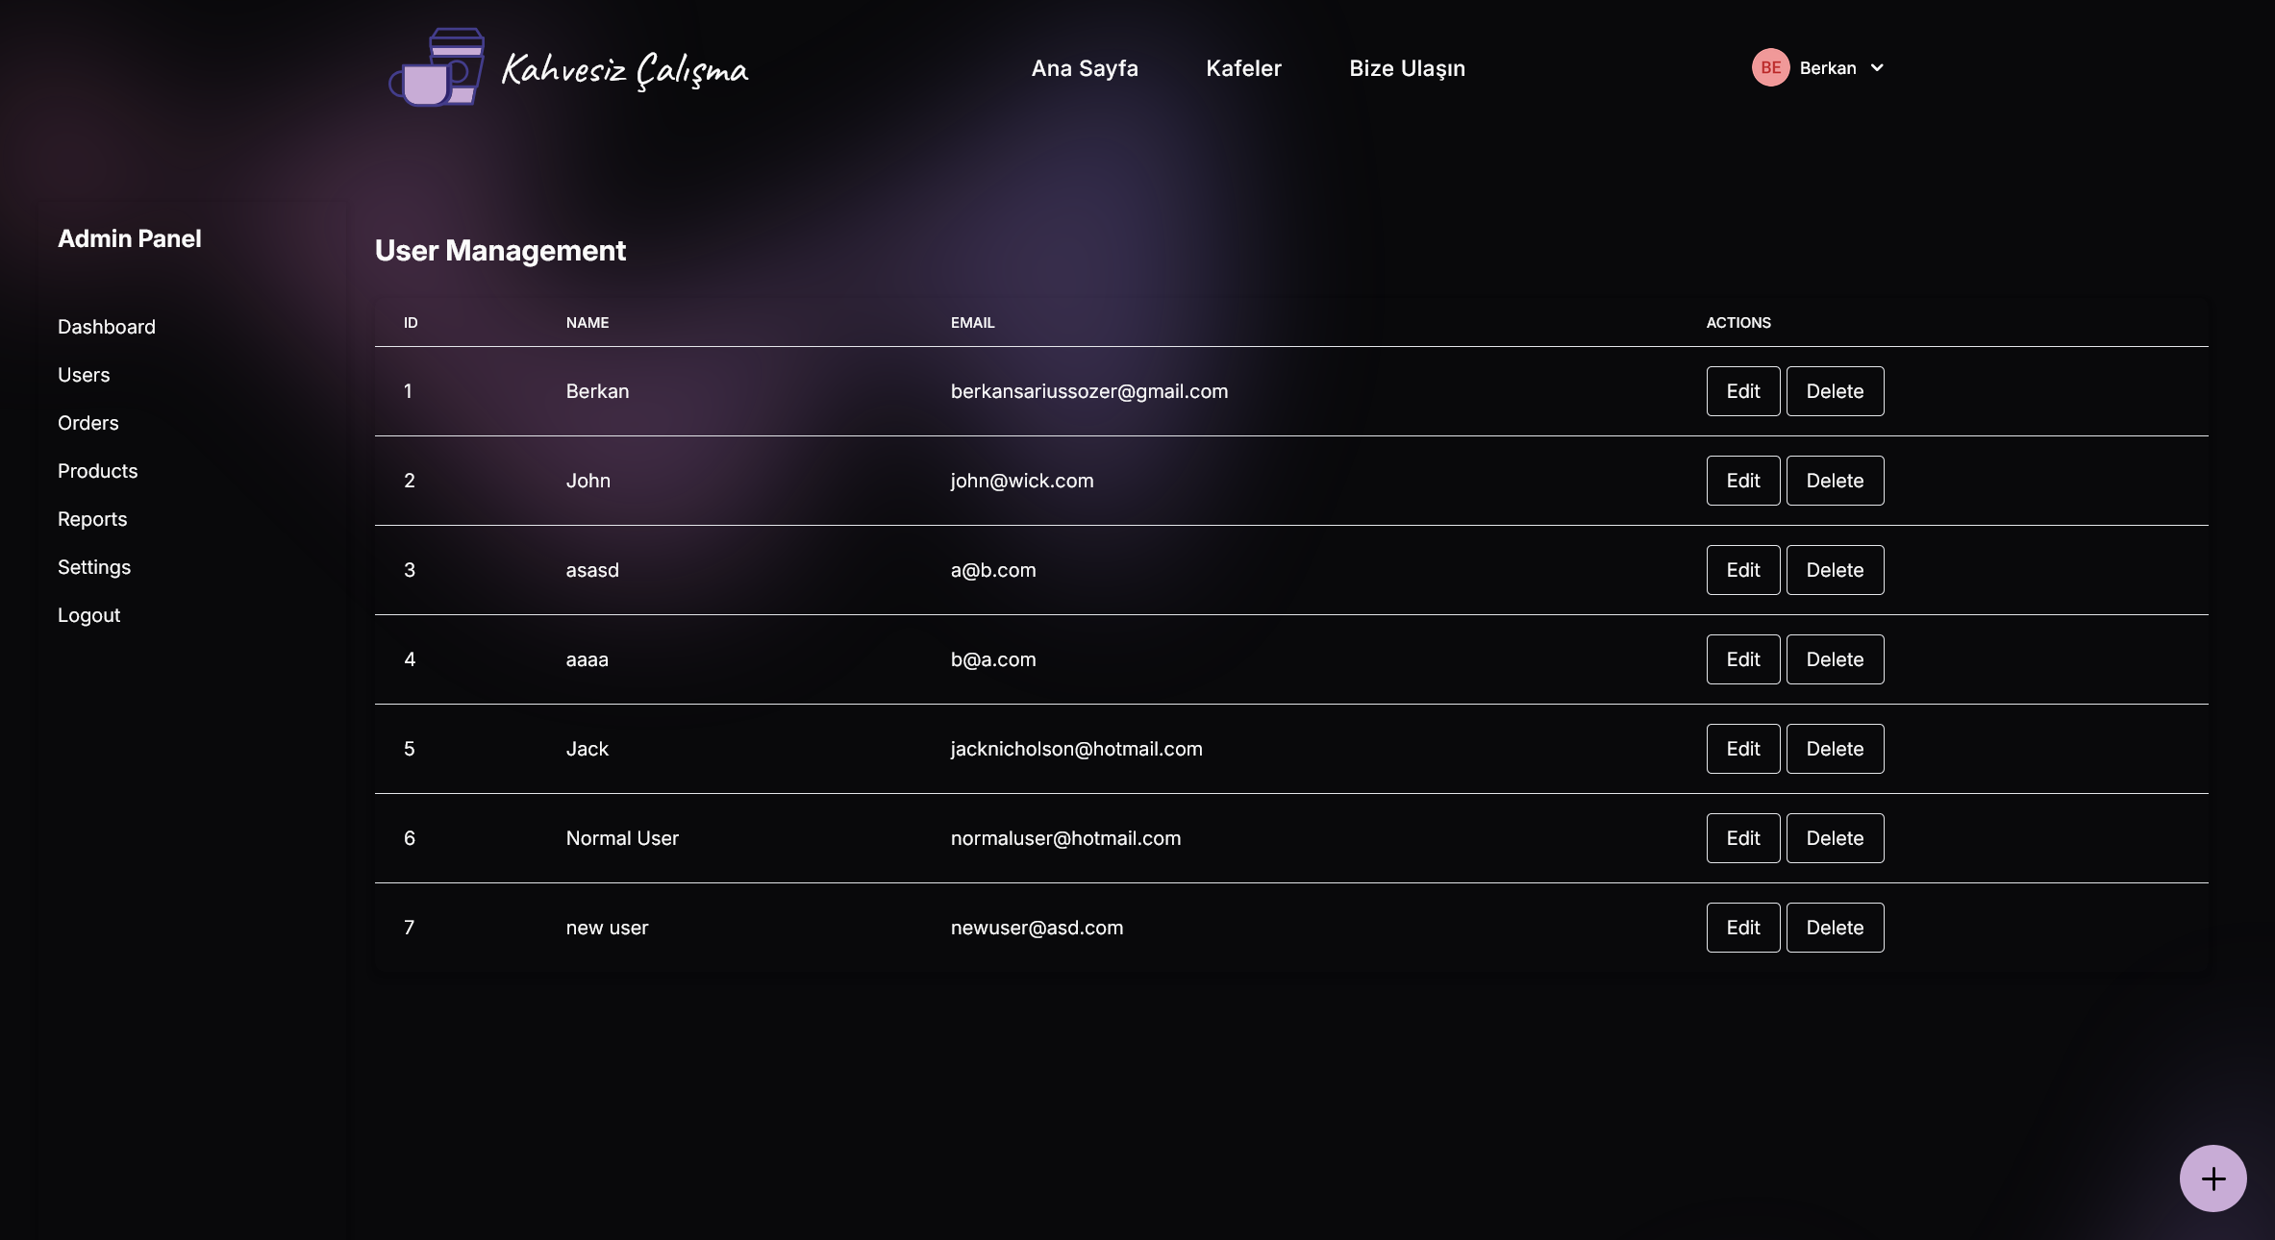Screen dimensions: 2275x1240
Task: Open Settings in the admin sidebar
Action: coord(94,567)
